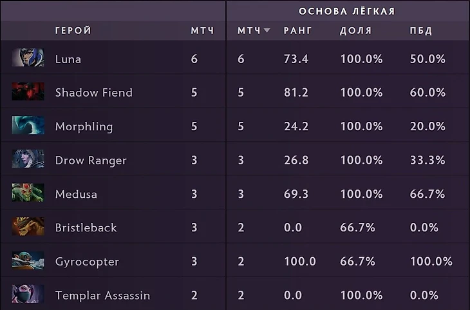Click the Luna hero portrait icon
Image resolution: width=470 pixels, height=310 pixels.
click(28, 57)
